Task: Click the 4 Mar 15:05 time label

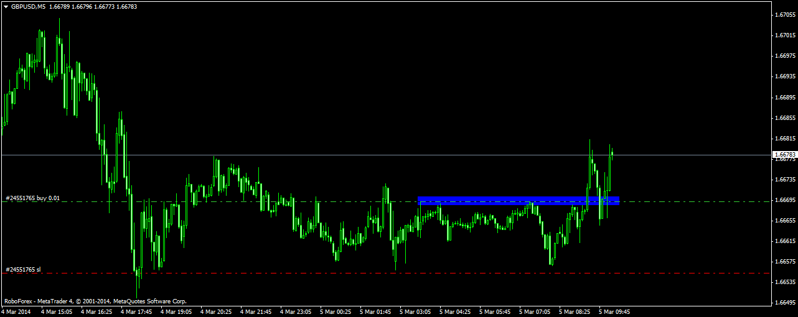Action: click(57, 311)
